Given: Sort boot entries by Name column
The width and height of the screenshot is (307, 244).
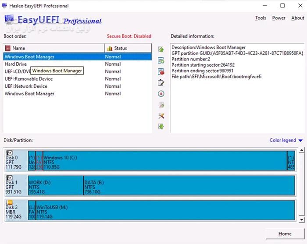Looking at the screenshot, I should [x=54, y=48].
